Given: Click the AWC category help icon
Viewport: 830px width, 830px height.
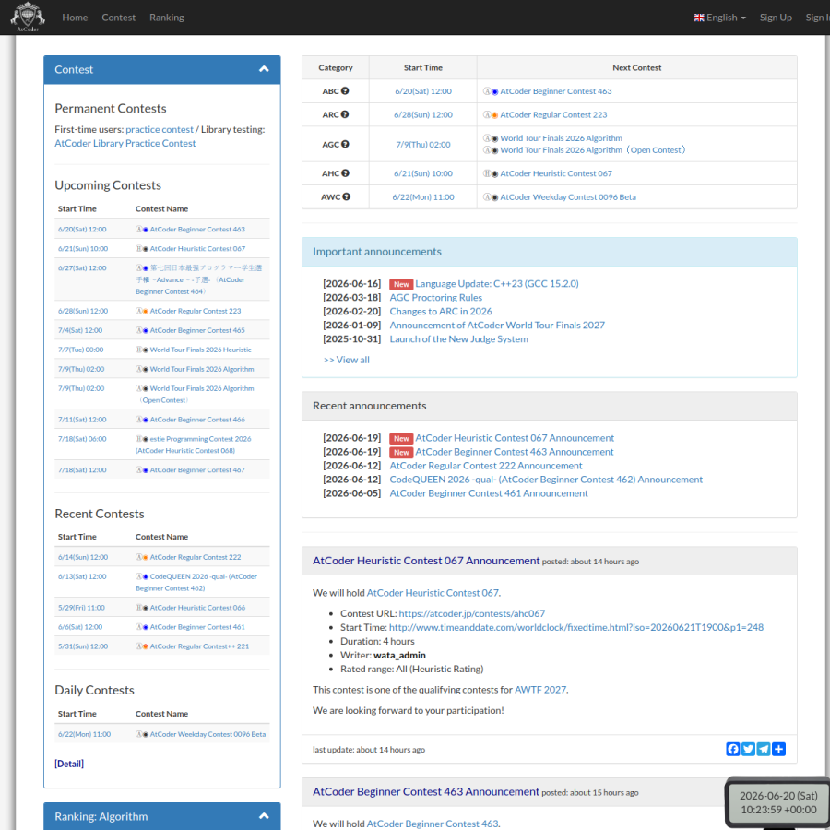Looking at the screenshot, I should (x=346, y=197).
